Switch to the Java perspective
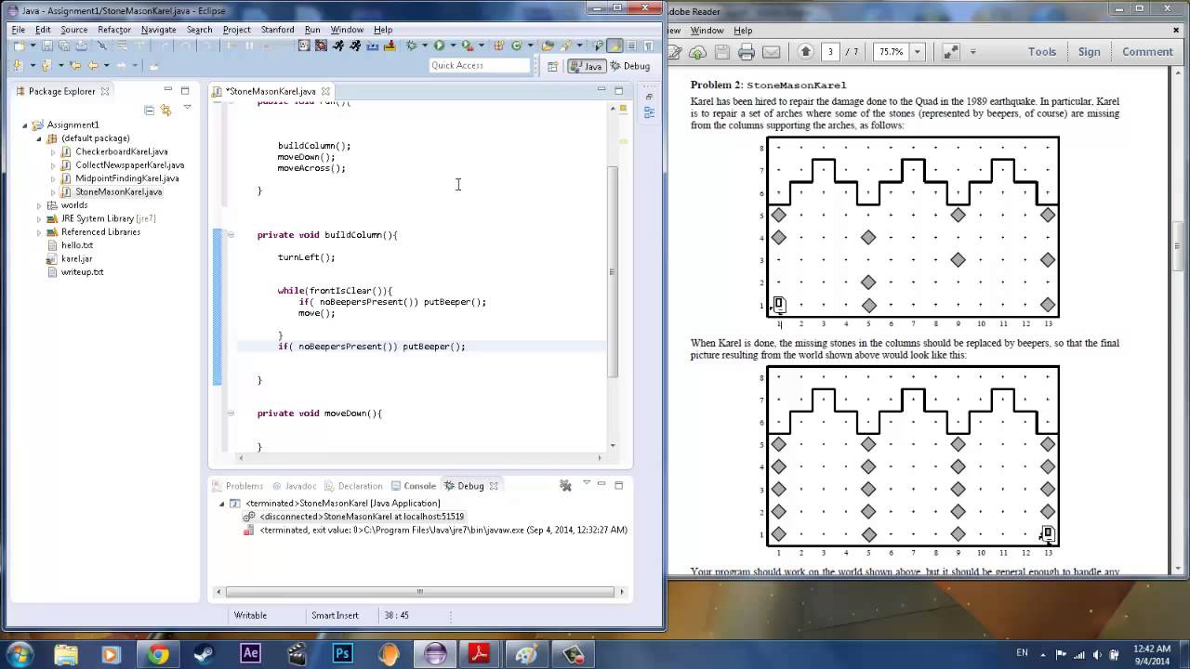Image resolution: width=1190 pixels, height=669 pixels. pyautogui.click(x=586, y=66)
